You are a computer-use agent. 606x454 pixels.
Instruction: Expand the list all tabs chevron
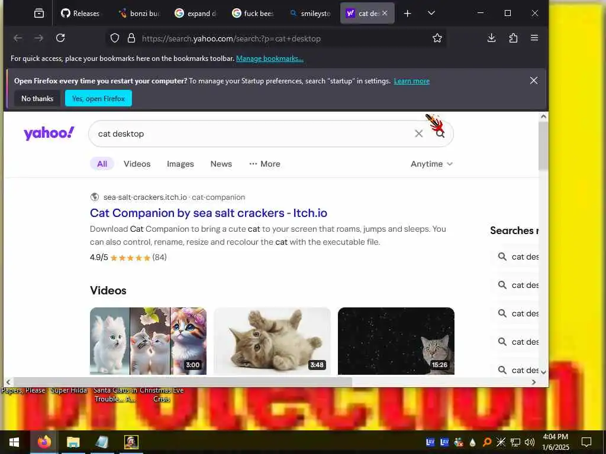431,14
